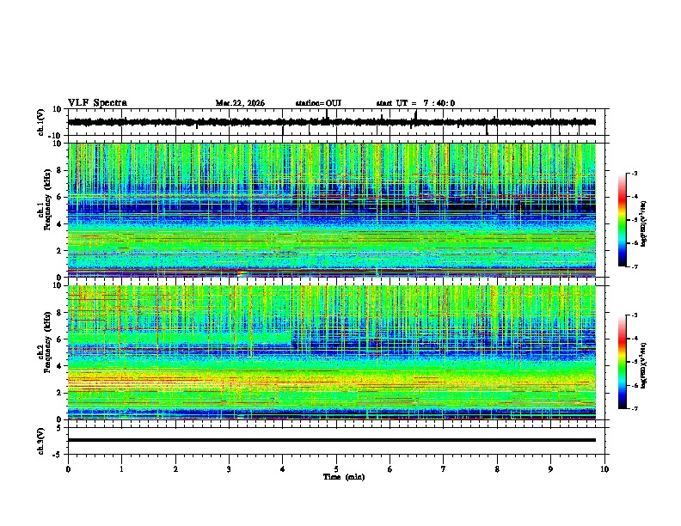Click the ch.1 color bar log(PSD) label

(644, 224)
